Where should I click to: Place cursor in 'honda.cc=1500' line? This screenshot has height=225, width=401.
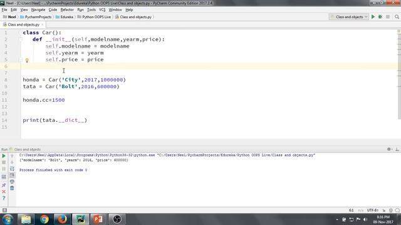[44, 100]
